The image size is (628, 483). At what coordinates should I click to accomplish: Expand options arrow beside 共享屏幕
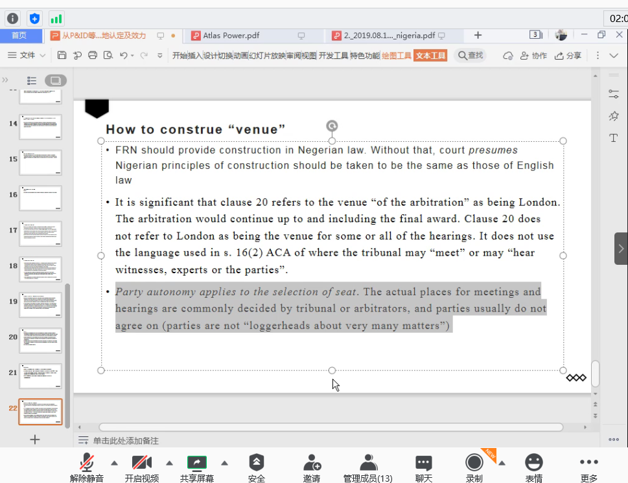point(224,463)
